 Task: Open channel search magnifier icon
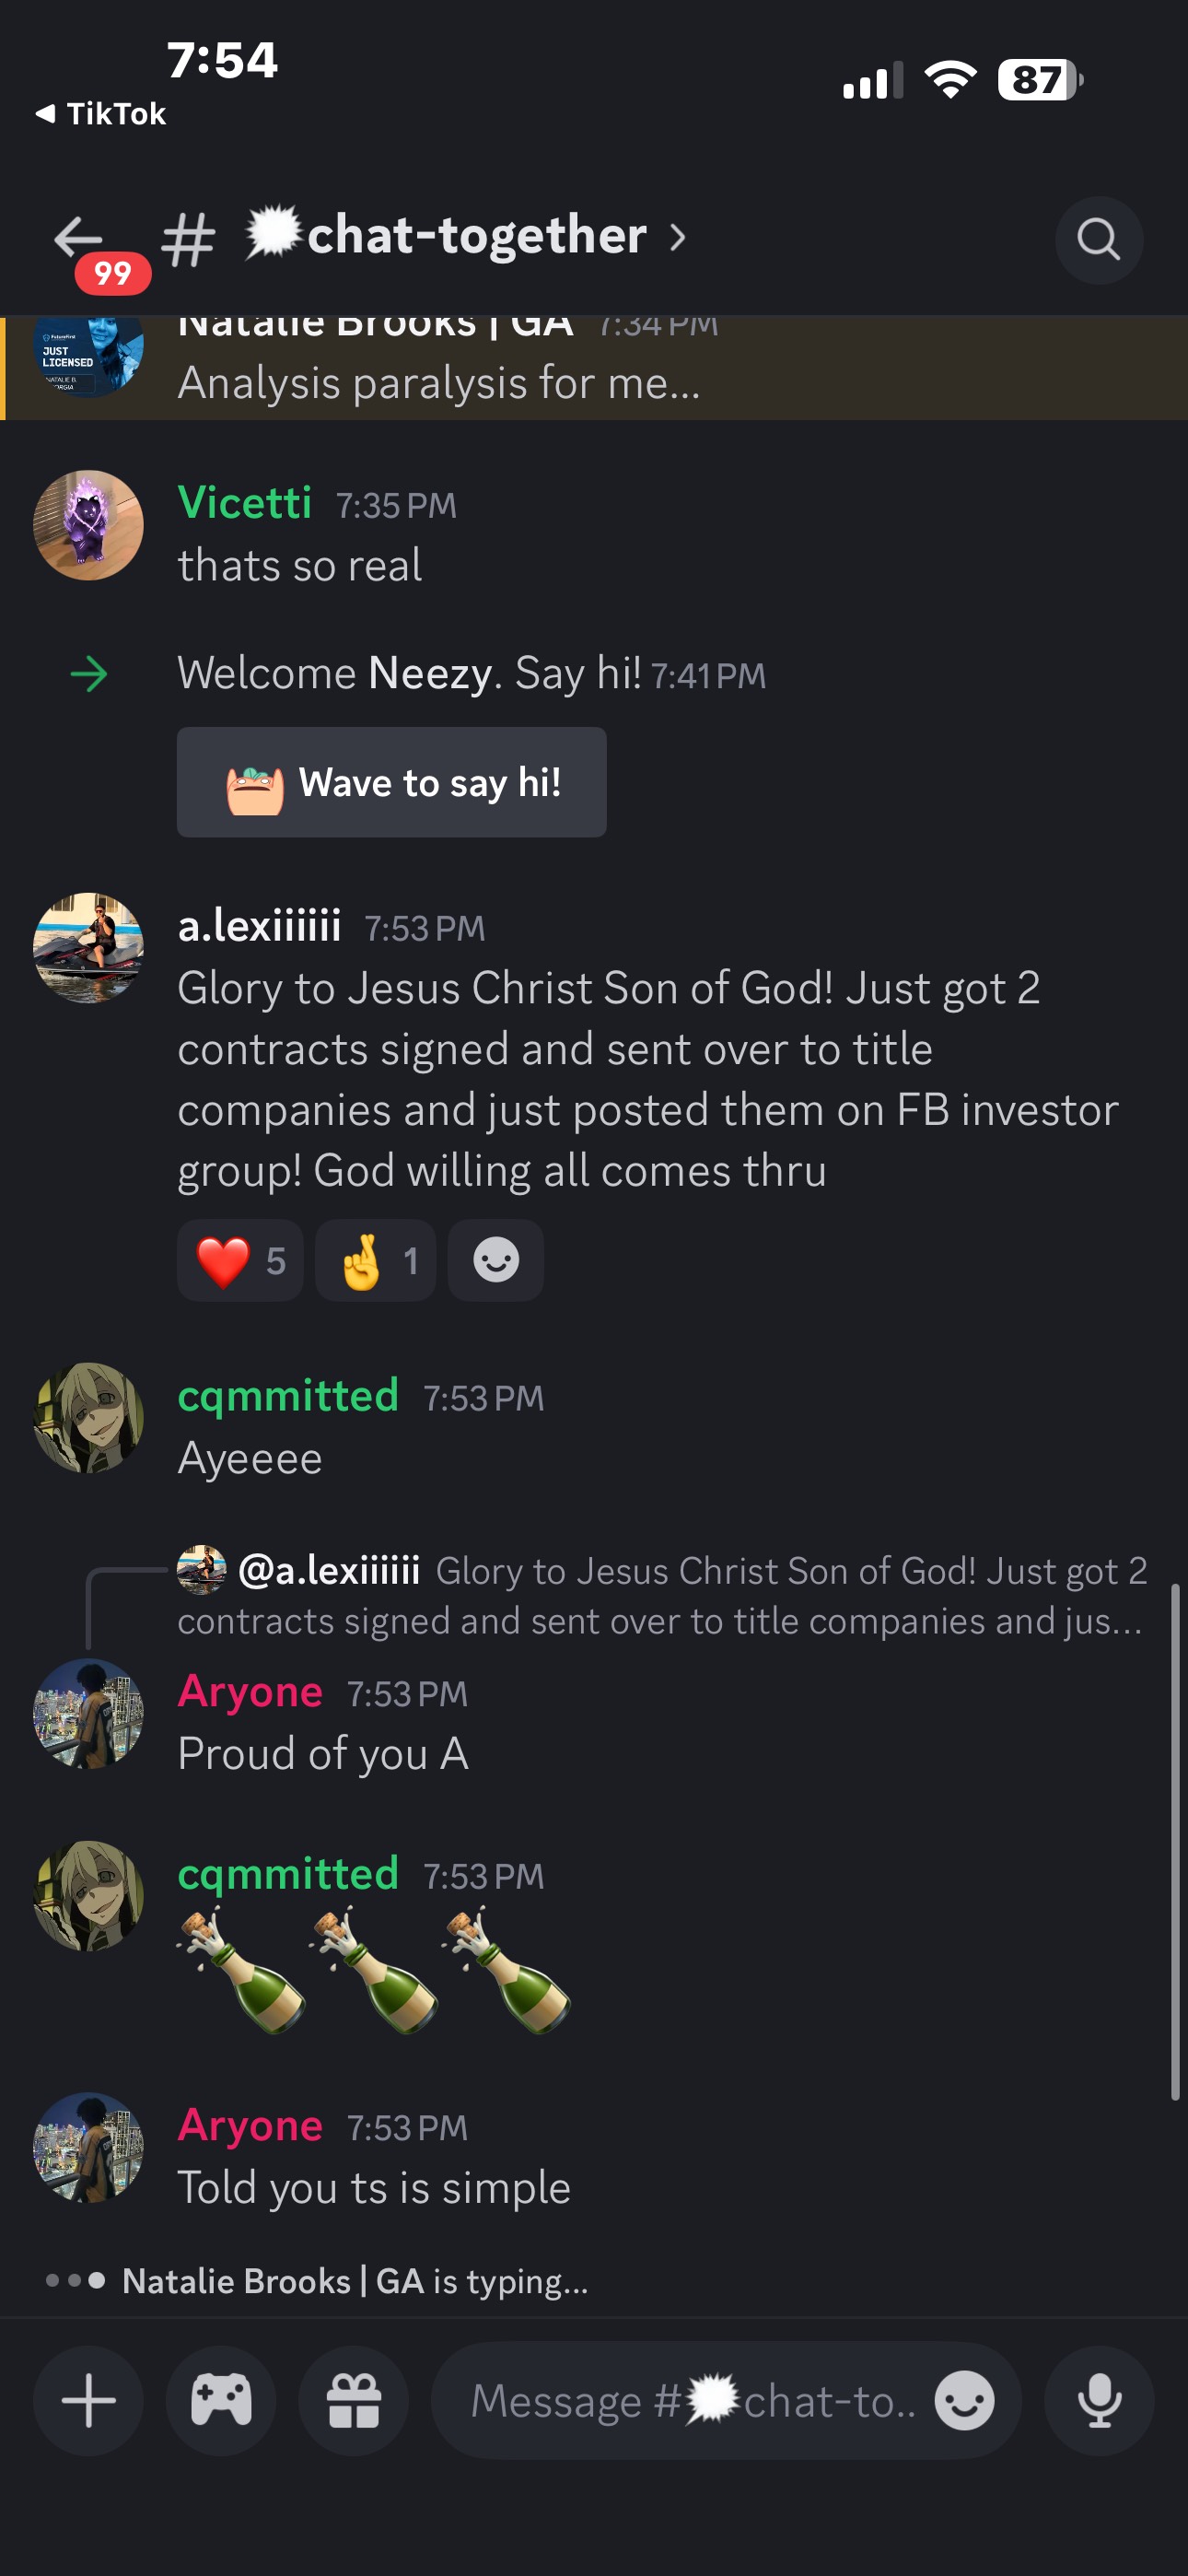[1098, 240]
